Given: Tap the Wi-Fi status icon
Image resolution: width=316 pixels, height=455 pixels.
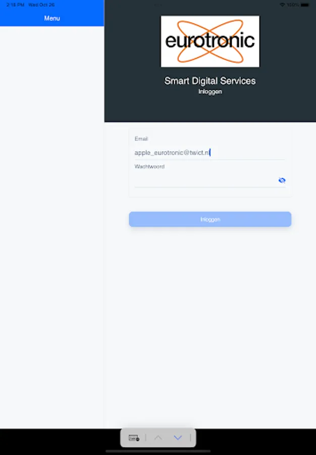Looking at the screenshot, I should (x=282, y=5).
